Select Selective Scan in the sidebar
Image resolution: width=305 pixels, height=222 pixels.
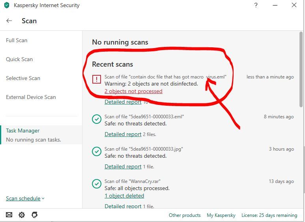click(x=23, y=78)
